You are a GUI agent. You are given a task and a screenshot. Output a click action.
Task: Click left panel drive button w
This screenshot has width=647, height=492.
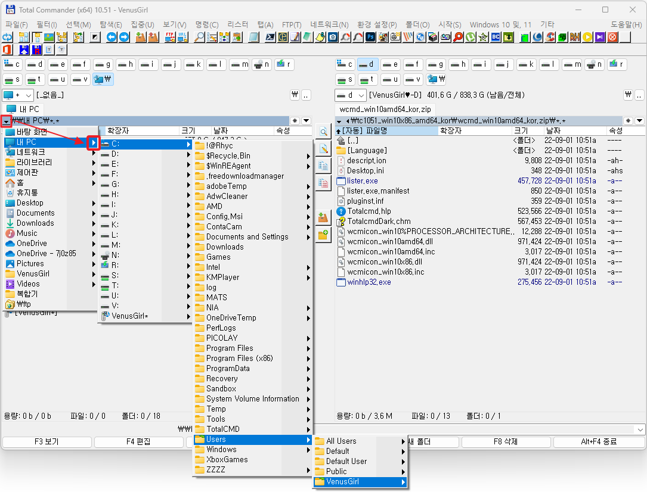103,79
